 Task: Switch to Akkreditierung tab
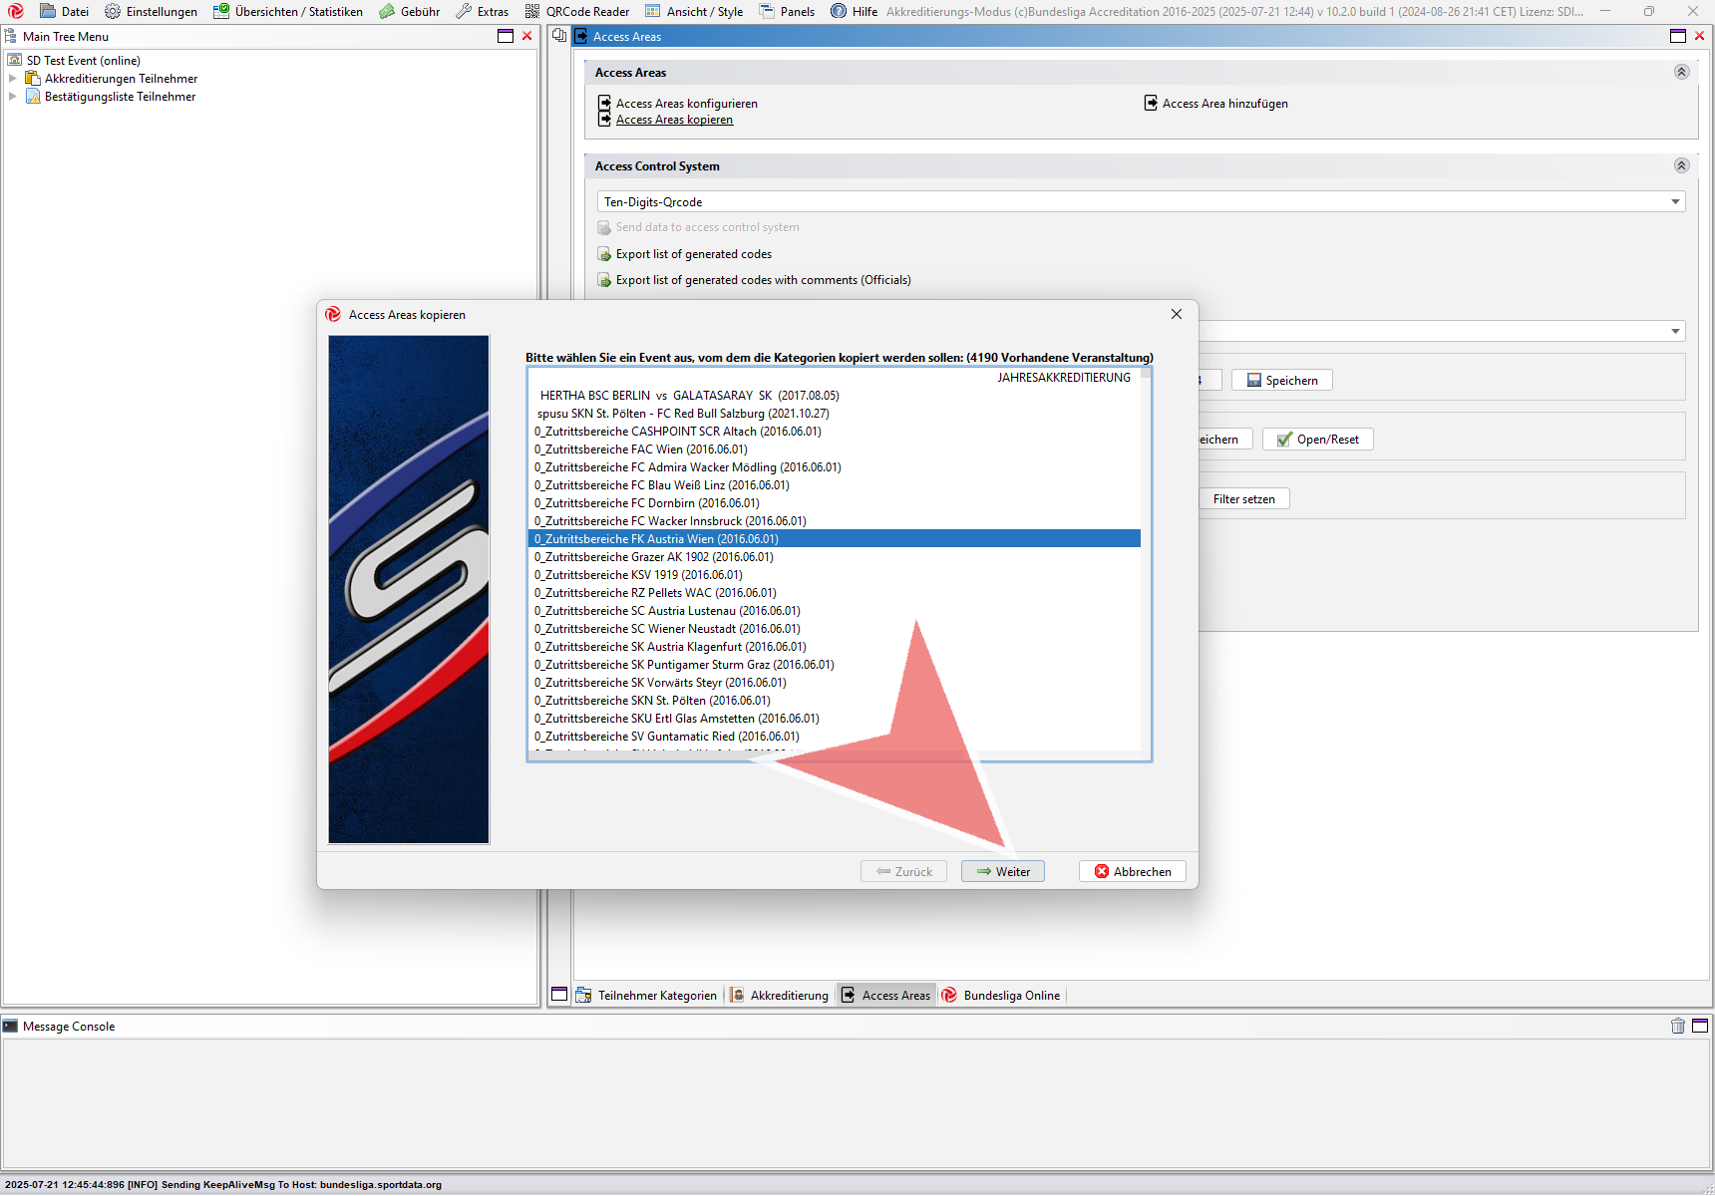(x=780, y=995)
